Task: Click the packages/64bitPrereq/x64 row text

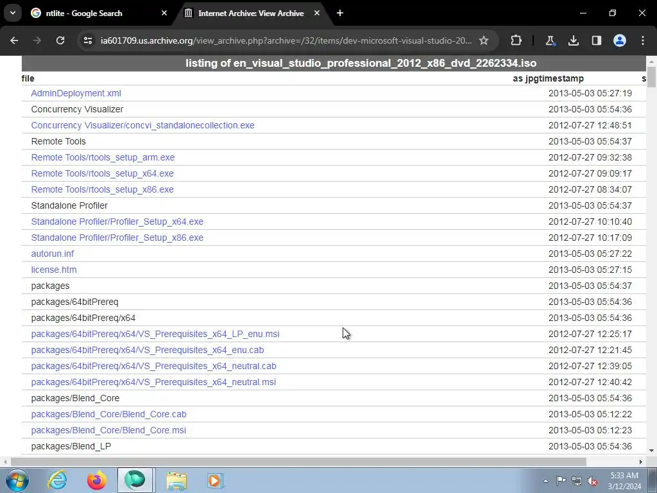Action: [x=83, y=318]
